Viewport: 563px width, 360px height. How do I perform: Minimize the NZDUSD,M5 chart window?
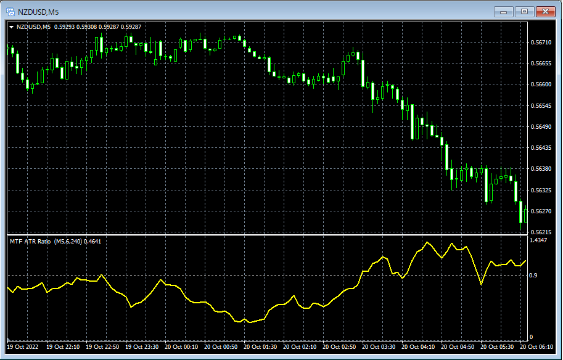click(x=503, y=12)
